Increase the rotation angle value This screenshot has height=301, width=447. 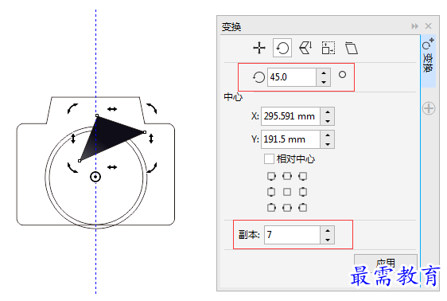click(x=324, y=73)
